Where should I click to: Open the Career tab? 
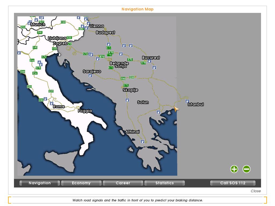[x=123, y=183]
